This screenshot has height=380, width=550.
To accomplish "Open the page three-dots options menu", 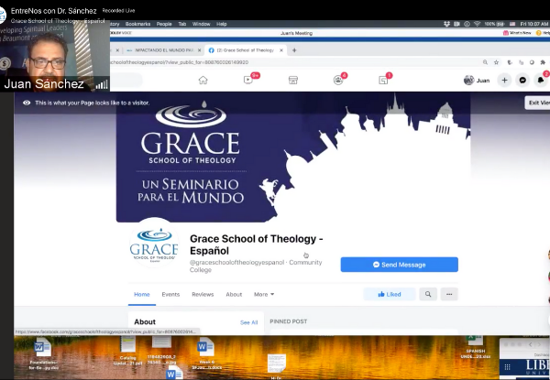I will (x=449, y=294).
